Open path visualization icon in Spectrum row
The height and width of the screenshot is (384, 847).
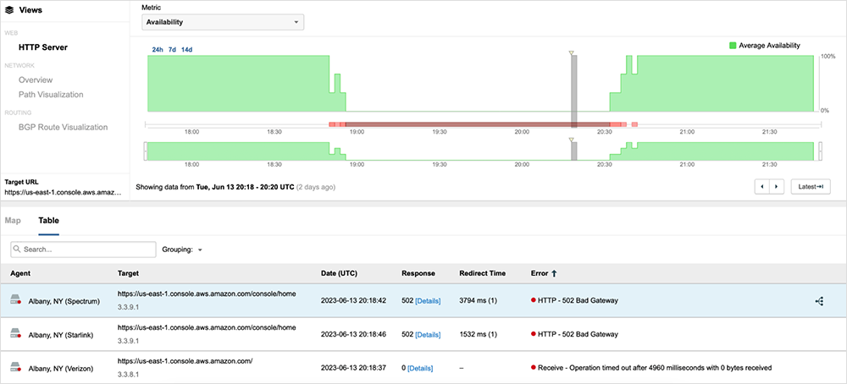pos(819,301)
